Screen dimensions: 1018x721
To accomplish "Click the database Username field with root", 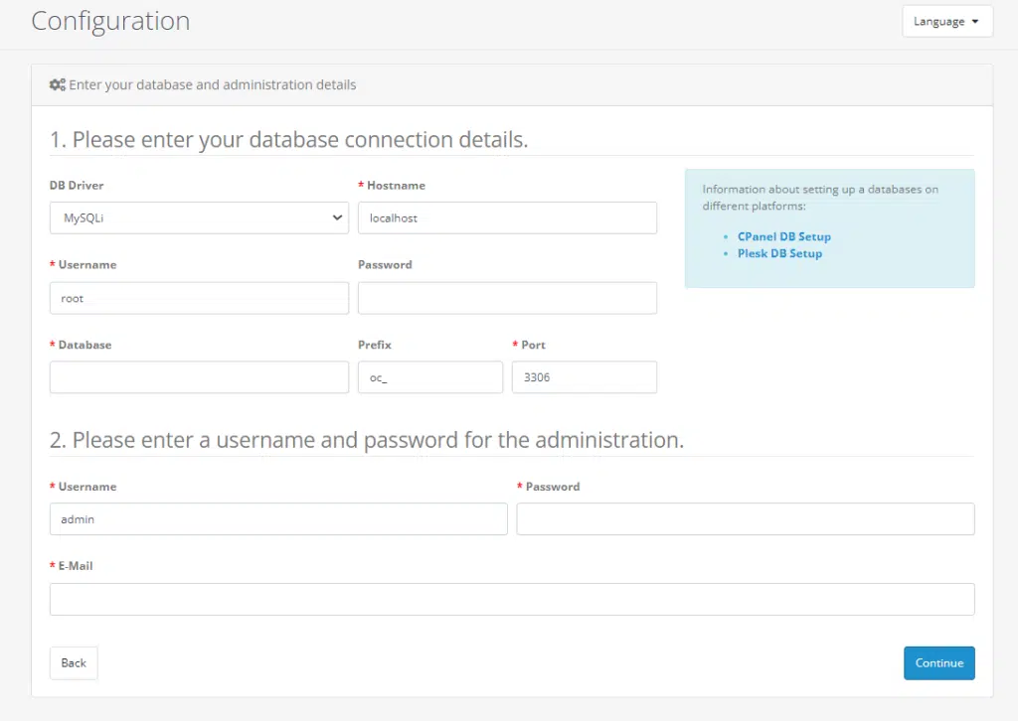I will pyautogui.click(x=199, y=298).
